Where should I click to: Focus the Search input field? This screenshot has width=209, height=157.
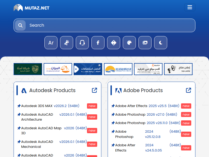110,25
